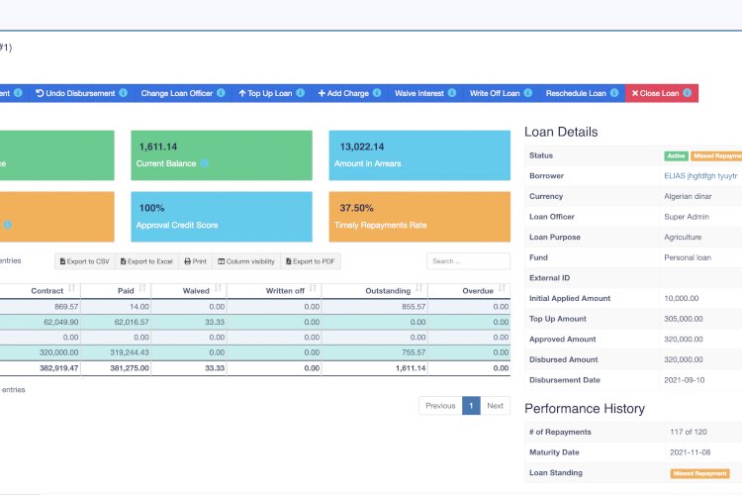Click the table Search field
Image resolution: width=742 pixels, height=495 pixels.
tap(469, 261)
